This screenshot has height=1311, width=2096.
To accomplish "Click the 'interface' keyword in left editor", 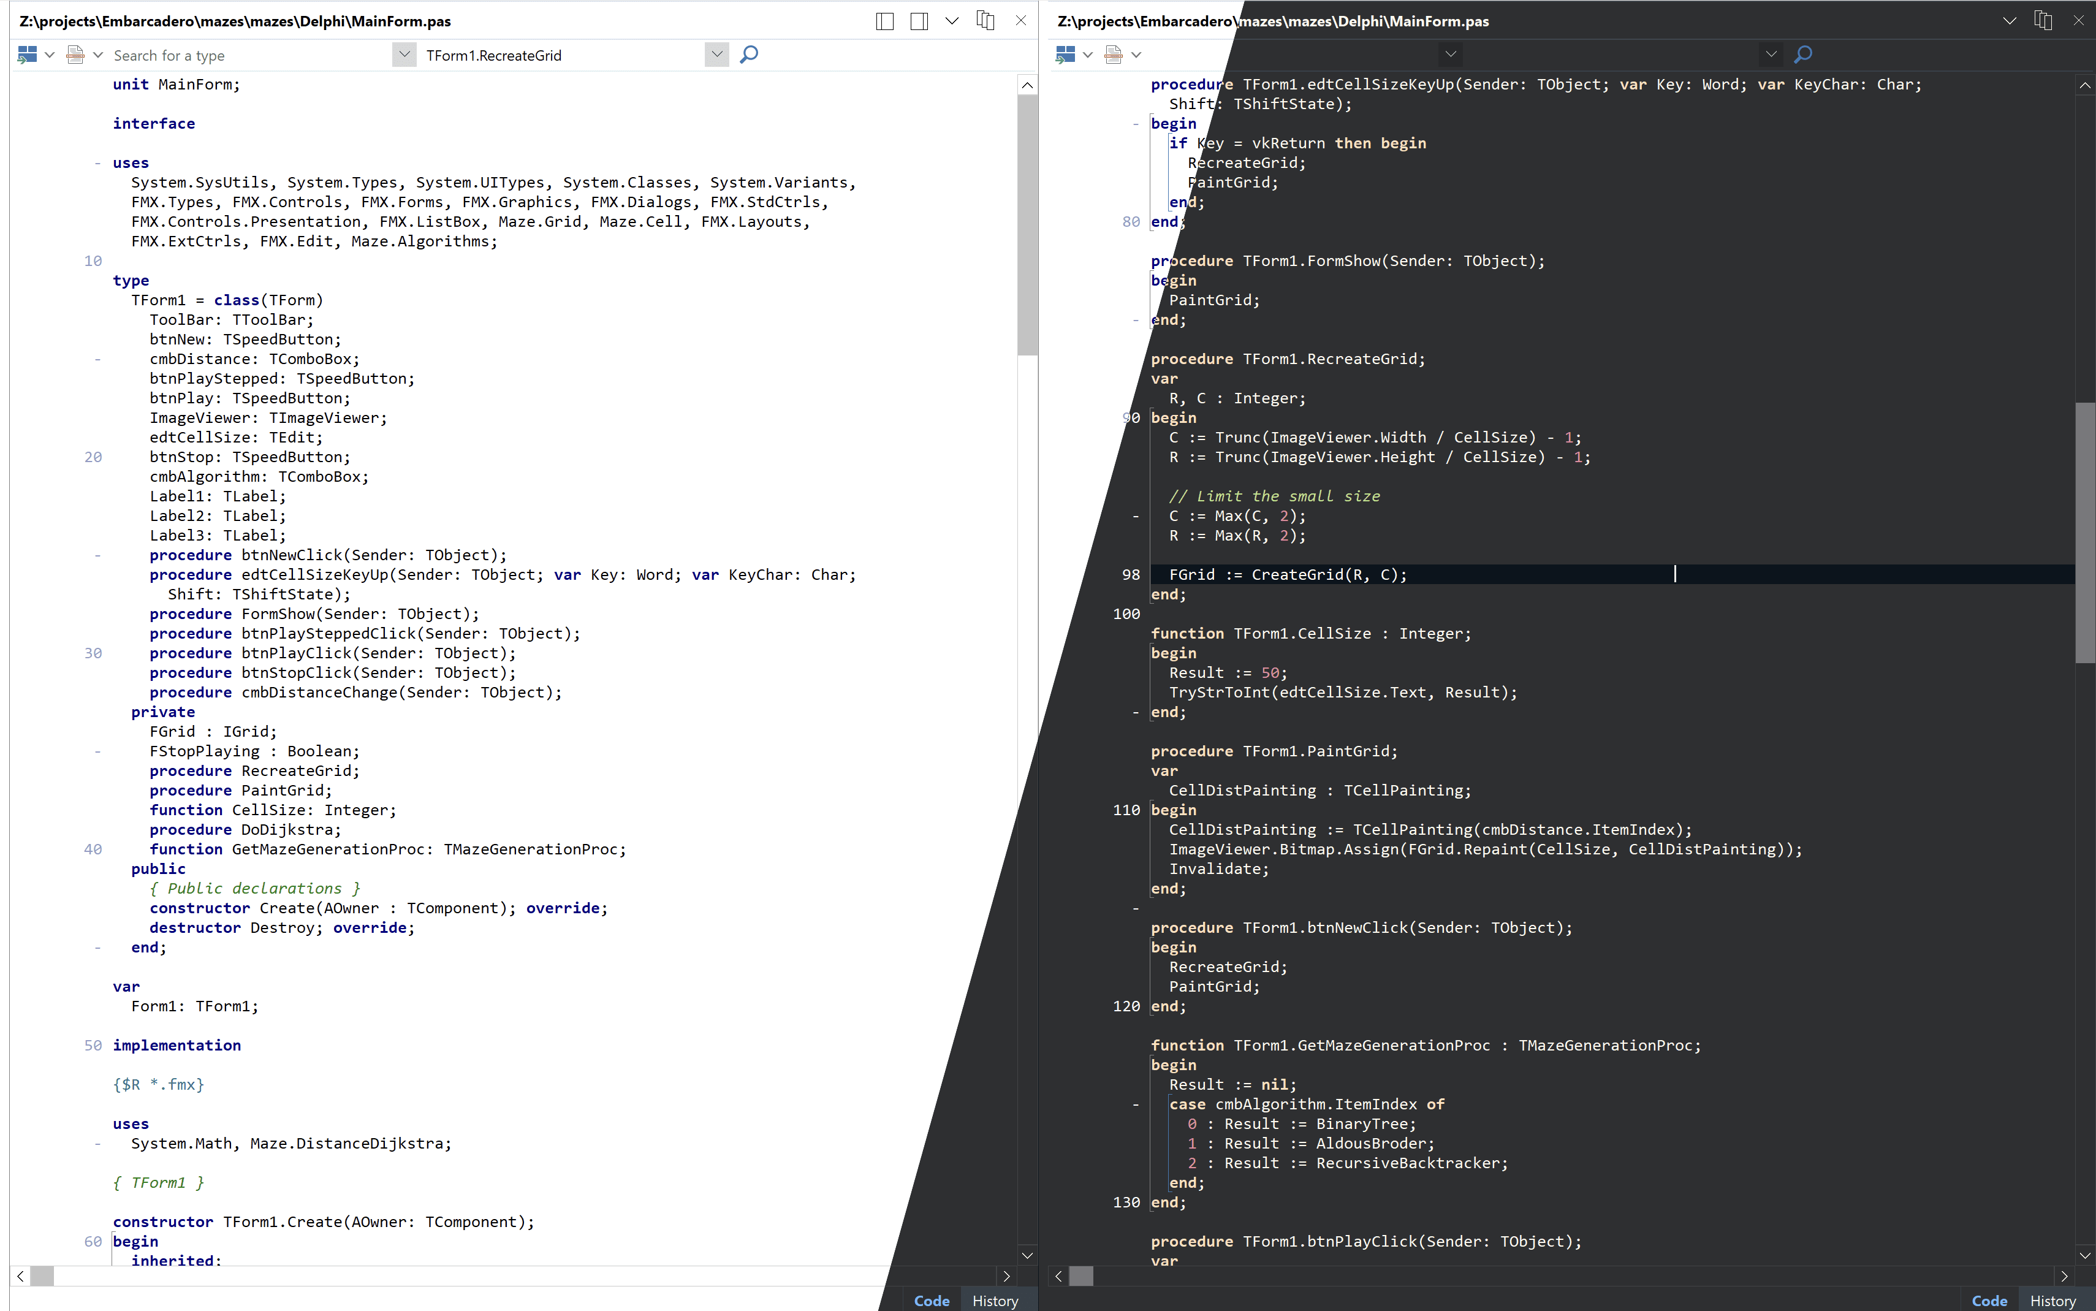I will (x=153, y=123).
